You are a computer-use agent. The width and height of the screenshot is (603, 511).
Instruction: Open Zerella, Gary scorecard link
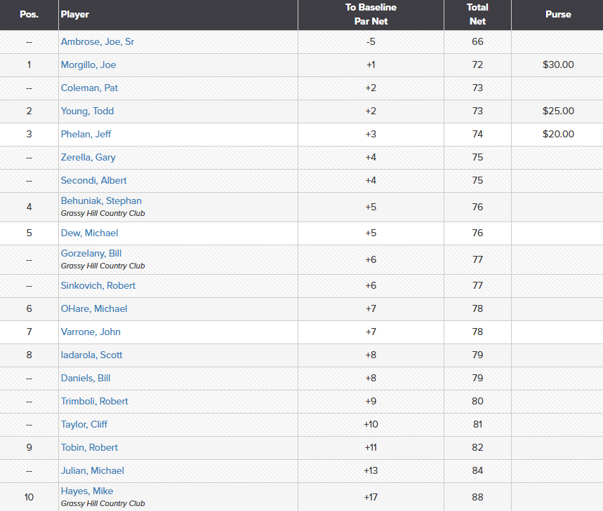coord(88,157)
